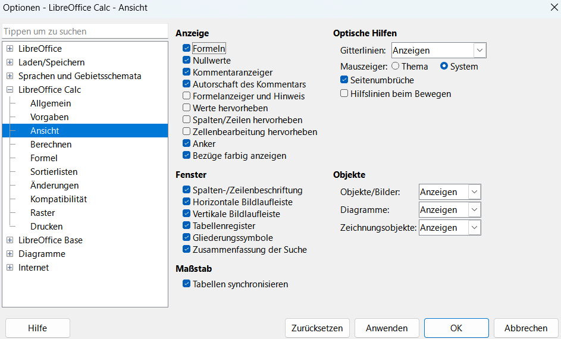Uncheck Bezüge farbig anzeigen
The width and height of the screenshot is (561, 339).
186,155
